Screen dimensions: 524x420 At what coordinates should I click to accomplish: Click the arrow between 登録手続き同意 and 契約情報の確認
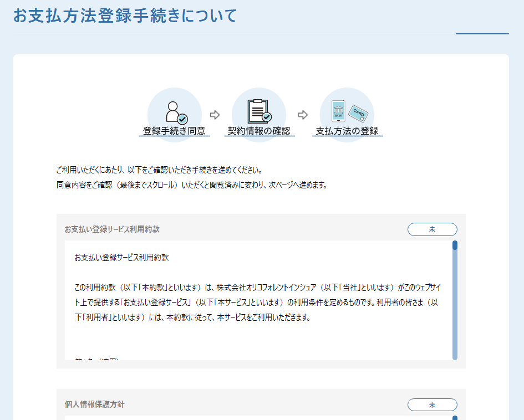215,115
